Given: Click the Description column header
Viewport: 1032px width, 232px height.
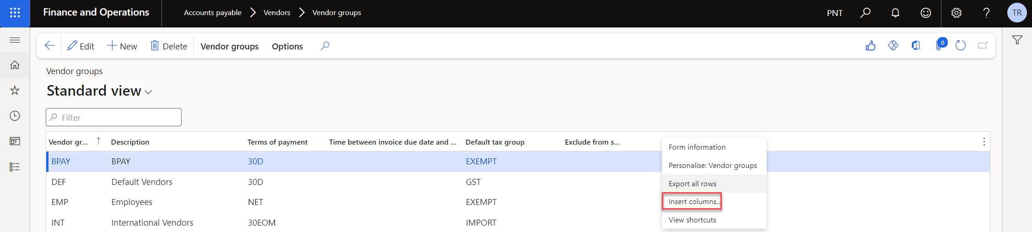Looking at the screenshot, I should 130,142.
